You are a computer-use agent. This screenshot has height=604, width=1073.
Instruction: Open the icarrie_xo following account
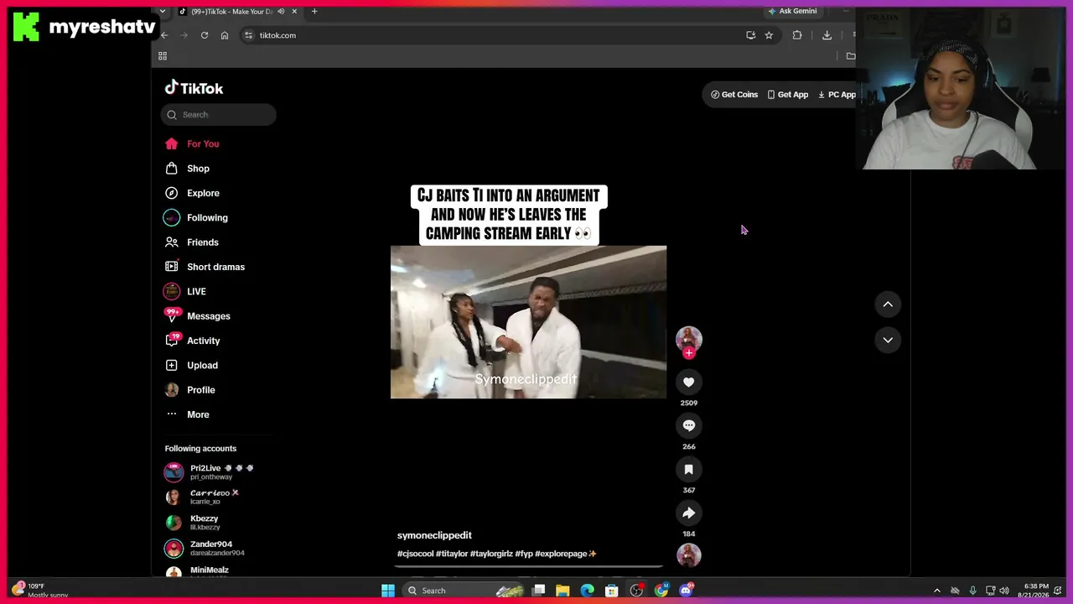click(x=201, y=497)
